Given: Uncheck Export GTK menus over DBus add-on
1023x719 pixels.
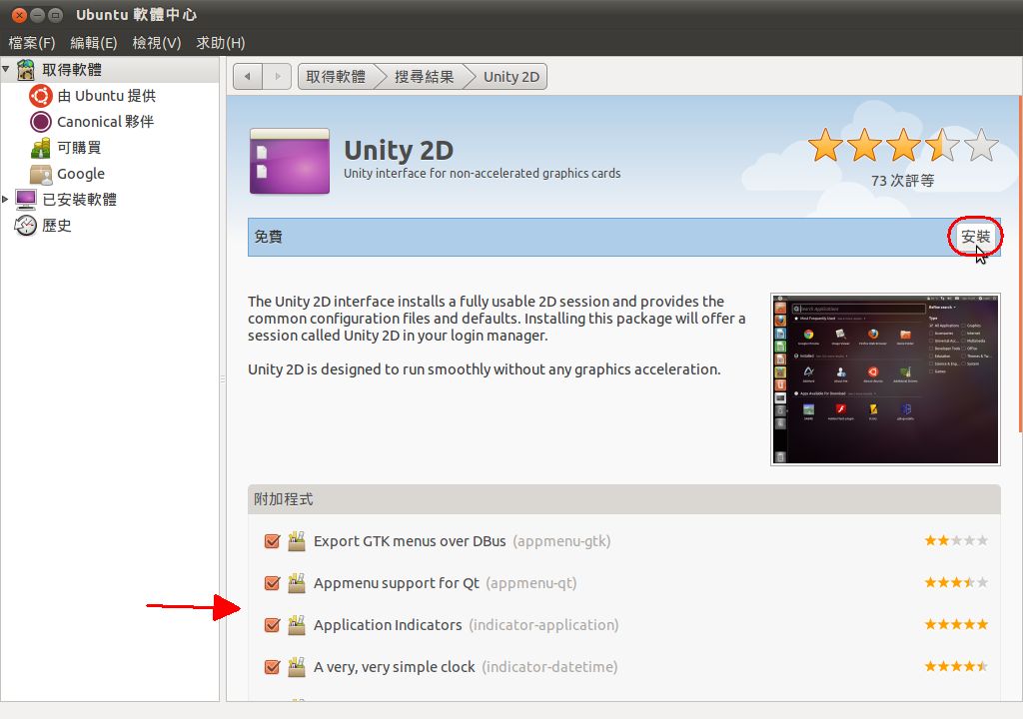Looking at the screenshot, I should pyautogui.click(x=272, y=541).
